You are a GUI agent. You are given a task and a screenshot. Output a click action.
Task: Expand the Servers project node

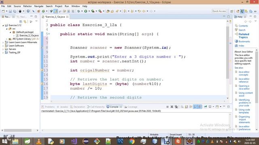[x=3, y=49]
